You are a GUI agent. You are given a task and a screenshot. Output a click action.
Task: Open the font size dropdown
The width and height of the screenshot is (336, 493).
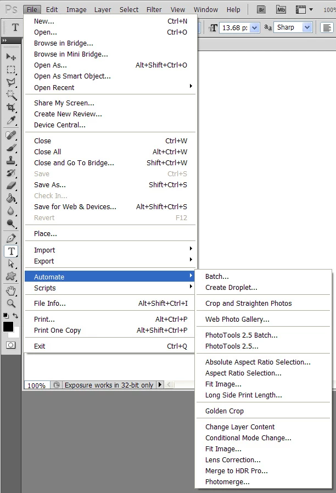(255, 27)
